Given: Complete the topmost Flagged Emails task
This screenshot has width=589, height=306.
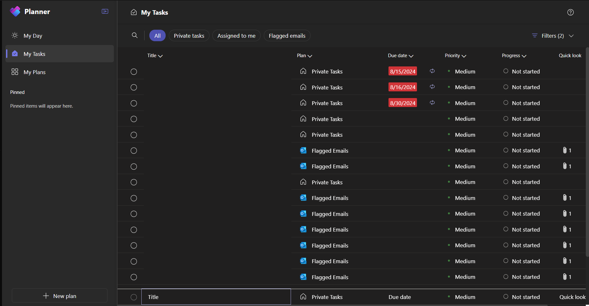Looking at the screenshot, I should pyautogui.click(x=134, y=151).
